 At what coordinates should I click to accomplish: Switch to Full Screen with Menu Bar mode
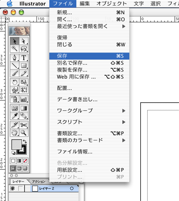point(19,168)
